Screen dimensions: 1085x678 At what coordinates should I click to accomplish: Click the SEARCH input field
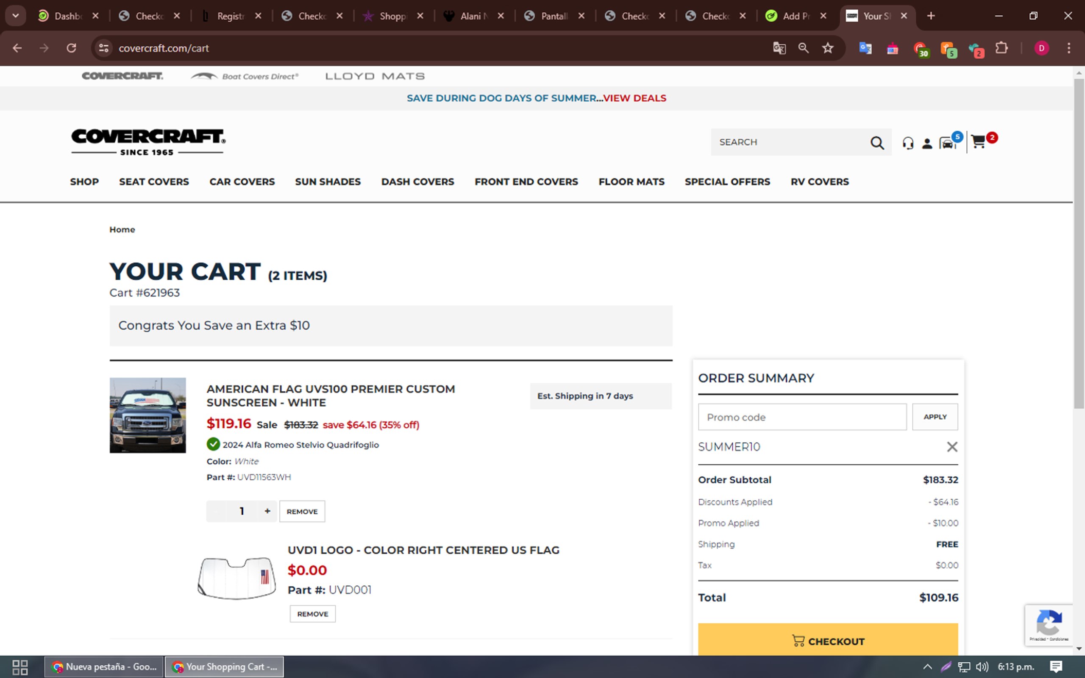coord(790,142)
